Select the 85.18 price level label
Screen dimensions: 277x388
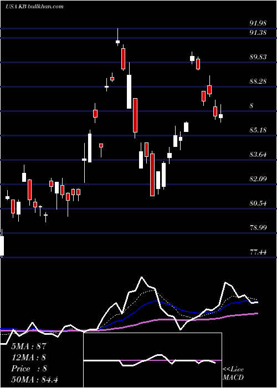tap(258, 130)
